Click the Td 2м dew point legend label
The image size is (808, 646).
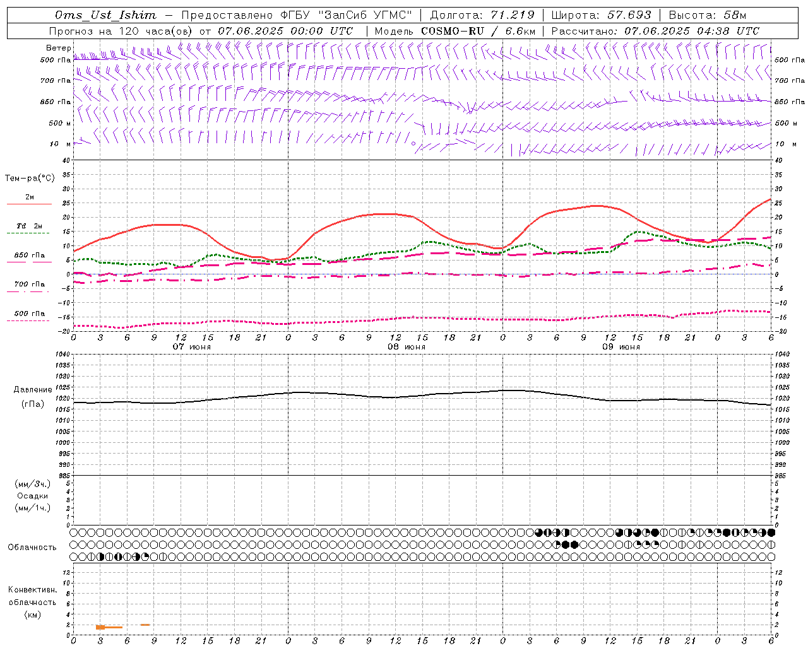pyautogui.click(x=30, y=226)
